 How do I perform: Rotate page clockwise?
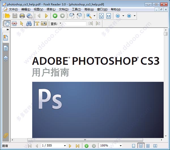click(x=72, y=16)
